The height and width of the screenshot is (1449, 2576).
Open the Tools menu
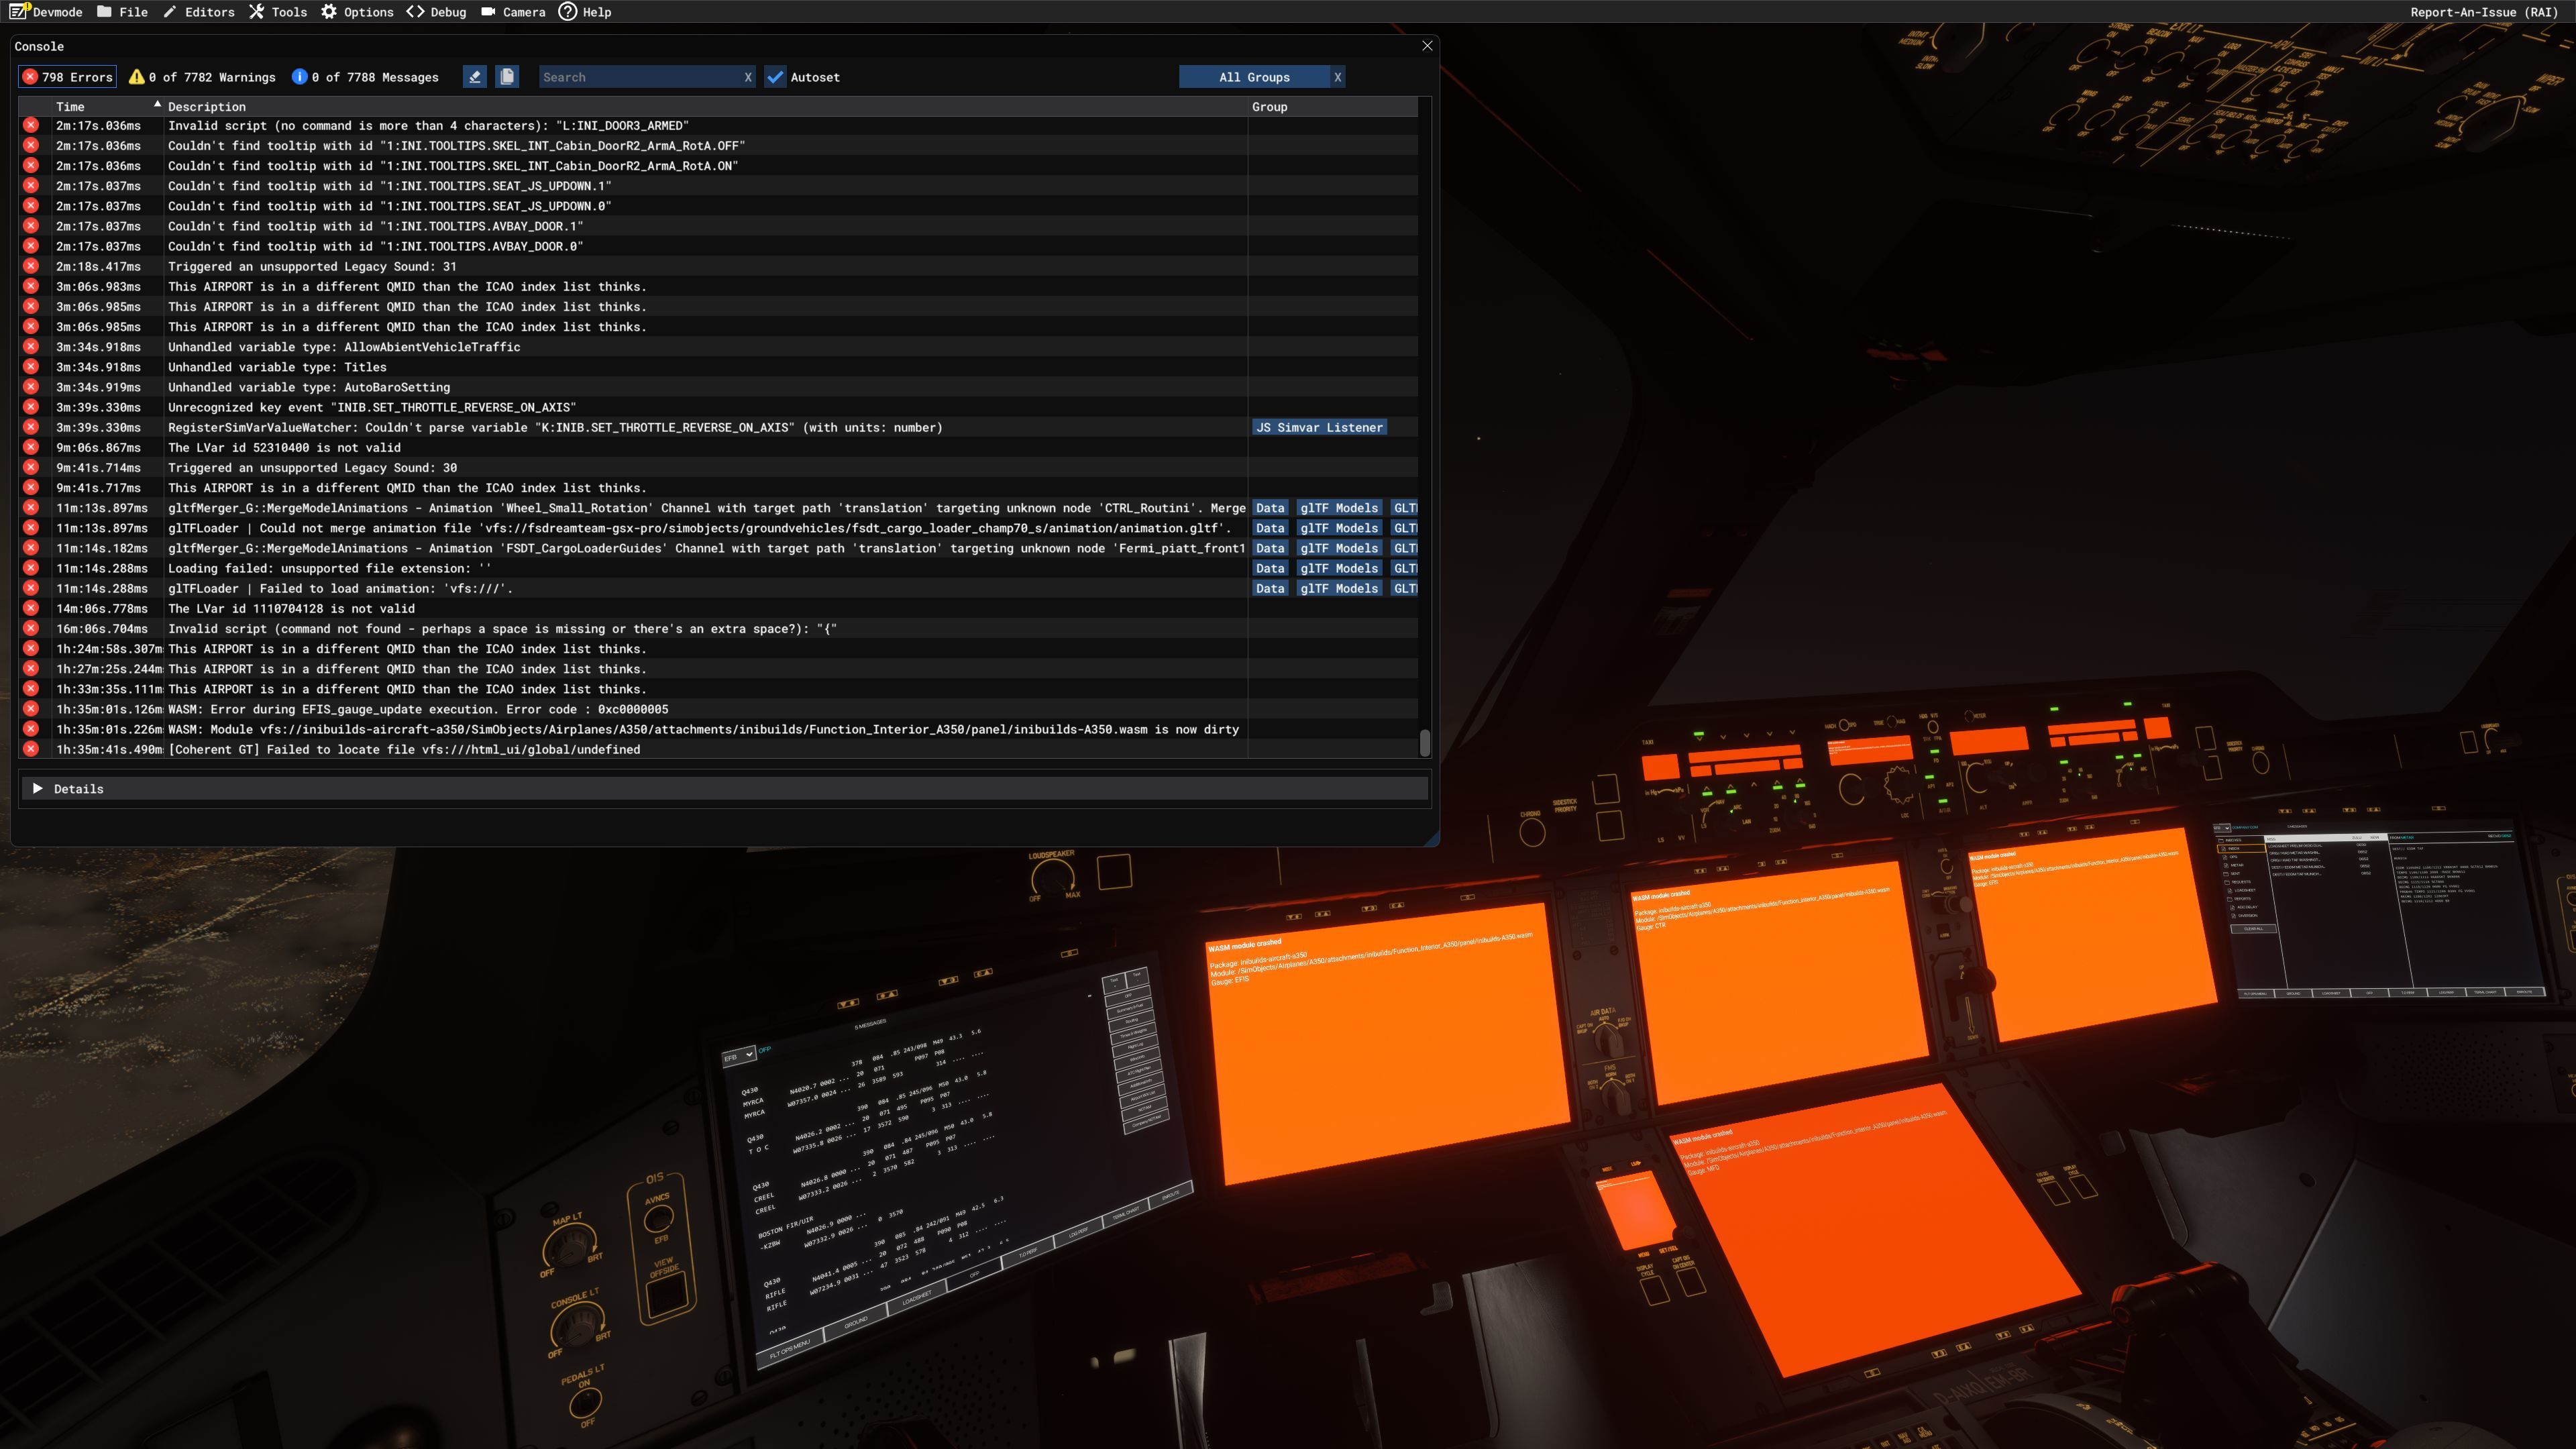(x=278, y=12)
